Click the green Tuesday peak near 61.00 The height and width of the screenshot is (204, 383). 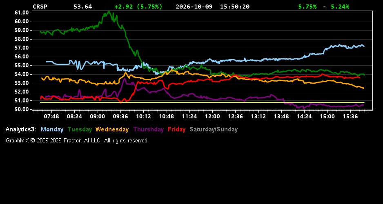(109, 12)
